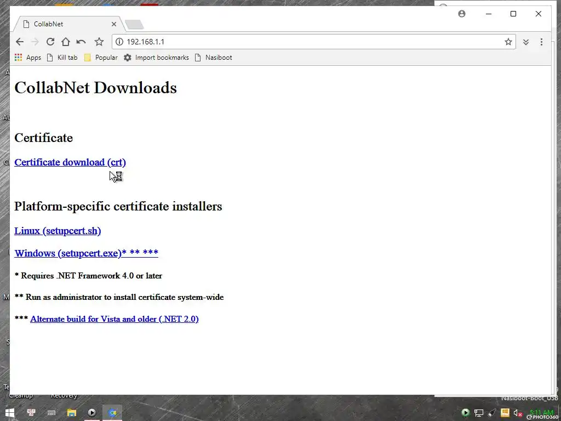
Task: Click the CollabNet Downloads heading
Action: [95, 88]
